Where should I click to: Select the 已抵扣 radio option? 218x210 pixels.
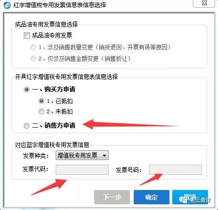click(x=41, y=101)
